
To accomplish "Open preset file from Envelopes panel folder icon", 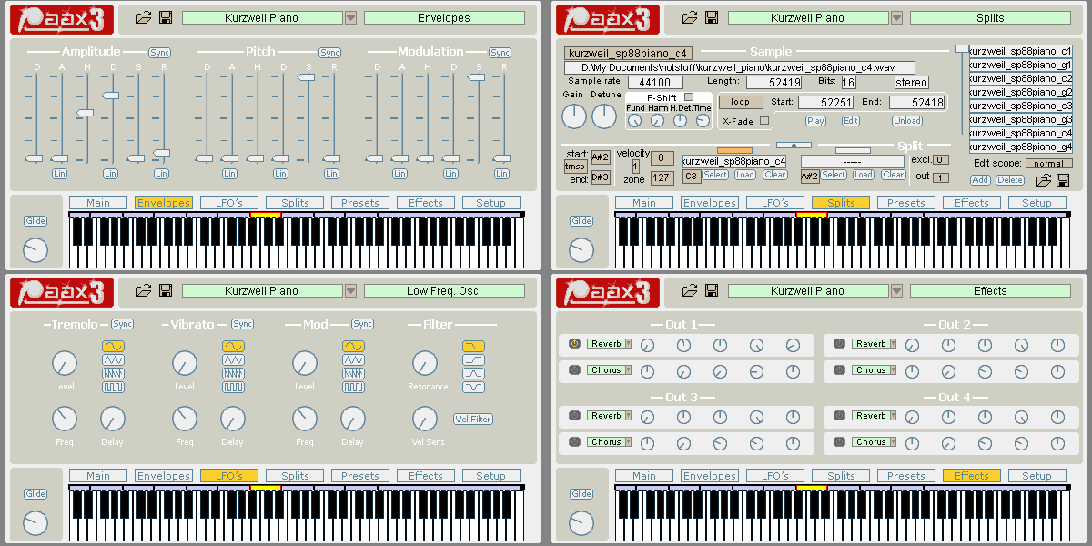I will point(143,17).
